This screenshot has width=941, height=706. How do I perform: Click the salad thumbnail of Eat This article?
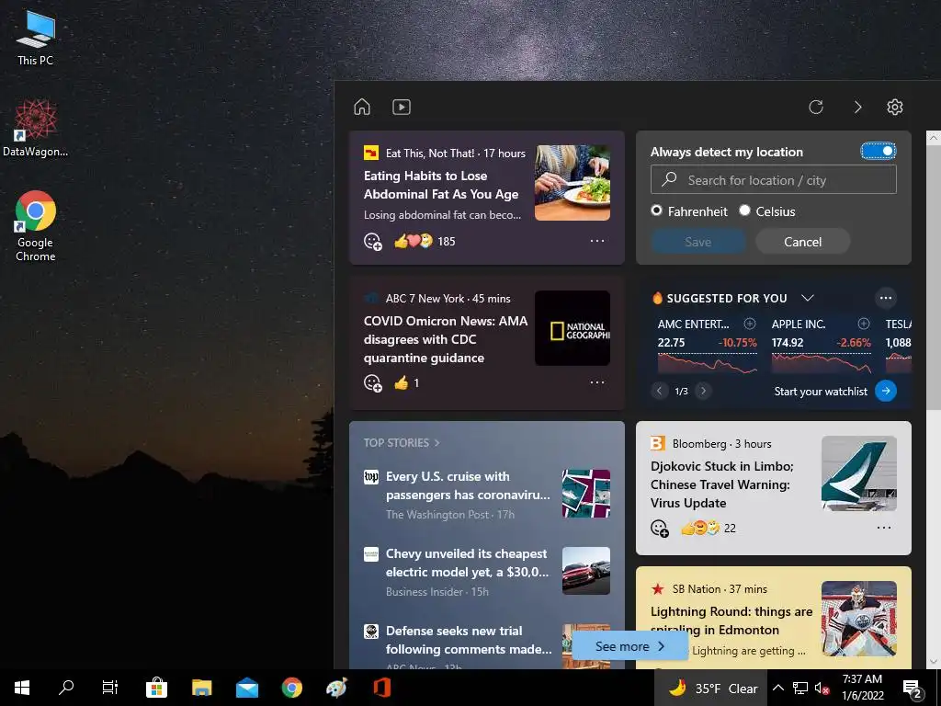[573, 183]
